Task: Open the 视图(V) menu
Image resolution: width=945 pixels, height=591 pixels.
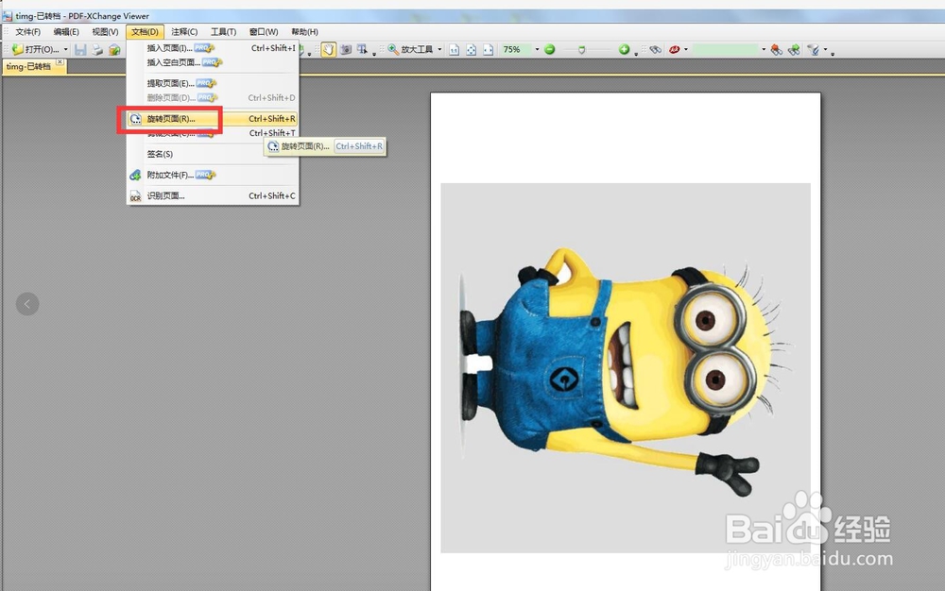Action: pyautogui.click(x=105, y=32)
